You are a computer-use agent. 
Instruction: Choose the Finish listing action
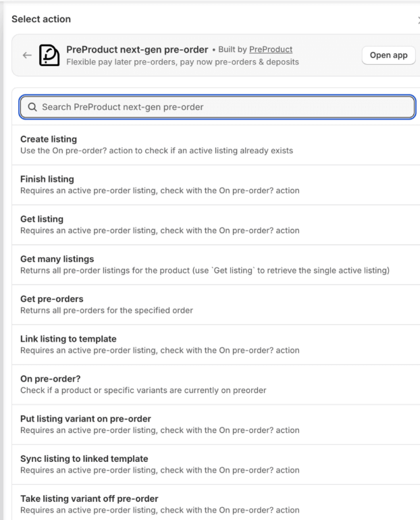47,179
